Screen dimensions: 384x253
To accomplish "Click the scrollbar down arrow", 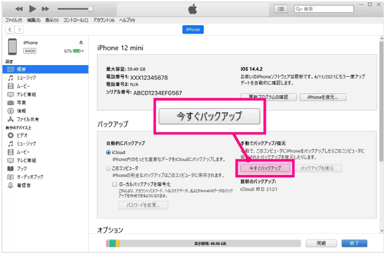I will pos(382,230).
